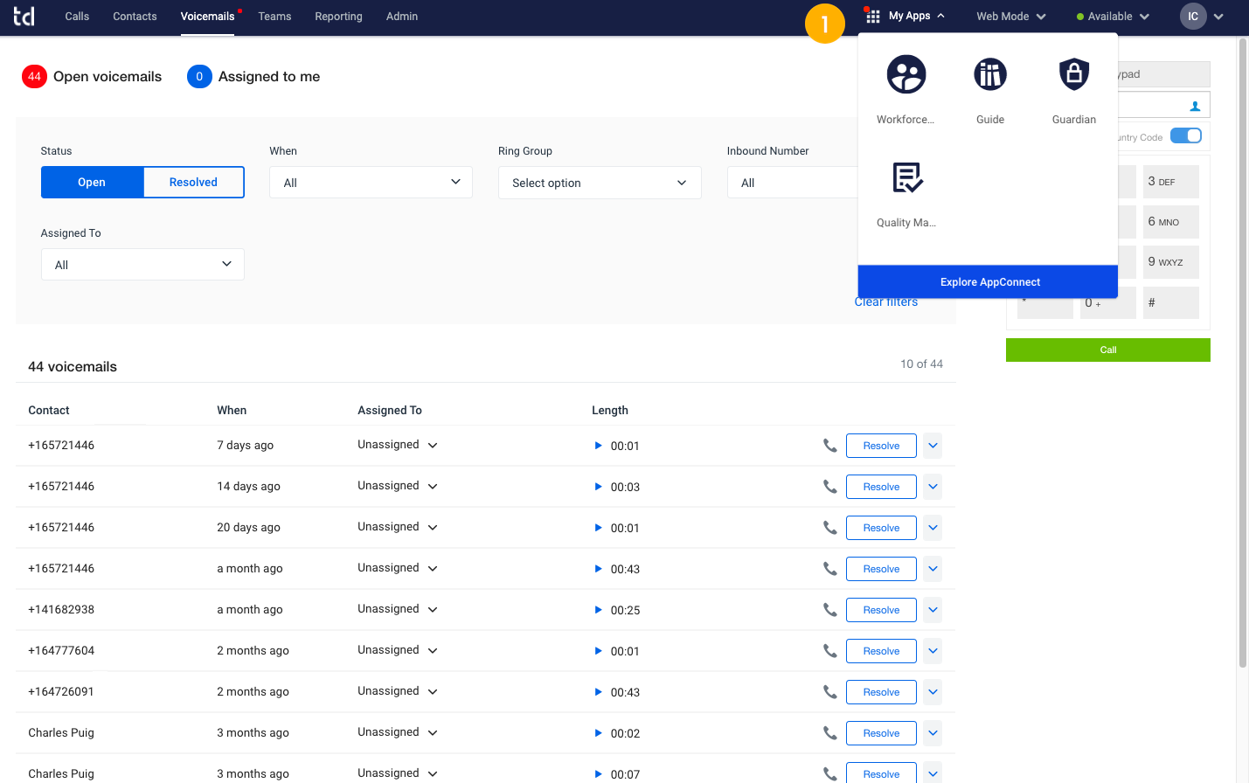
Task: Click the green Call button
Action: (1108, 350)
